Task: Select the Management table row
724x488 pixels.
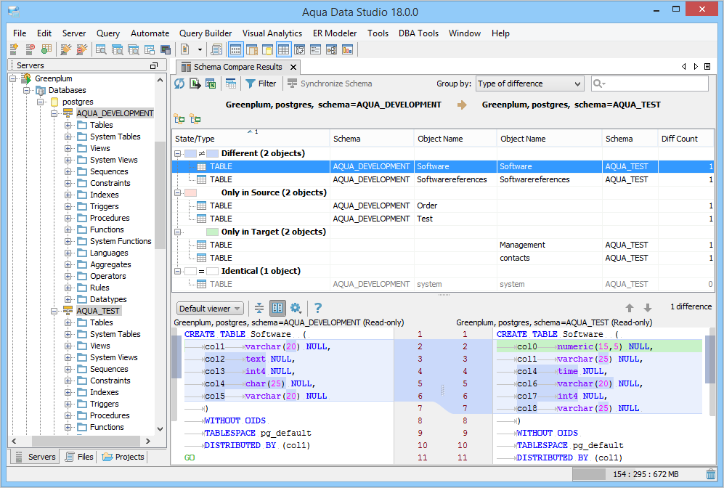Action: click(x=443, y=245)
